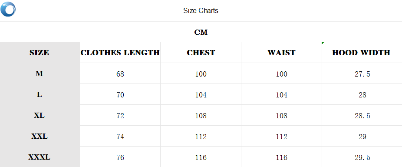402x167 pixels.
Task: Select the XL size row label
Action: [39, 115]
